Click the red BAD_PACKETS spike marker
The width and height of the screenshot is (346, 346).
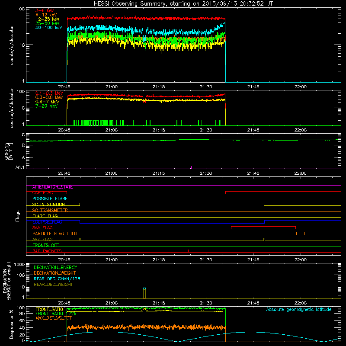(x=188, y=251)
